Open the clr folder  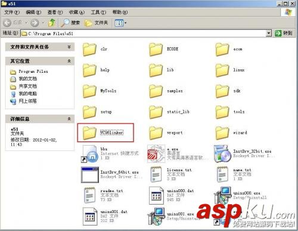(x=89, y=50)
